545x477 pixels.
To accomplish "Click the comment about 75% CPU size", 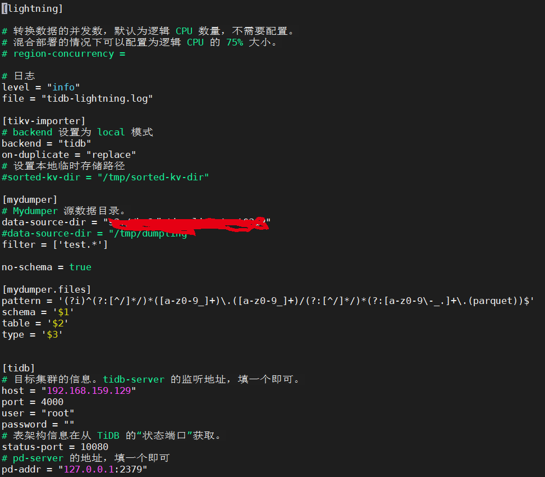I will click(x=140, y=43).
